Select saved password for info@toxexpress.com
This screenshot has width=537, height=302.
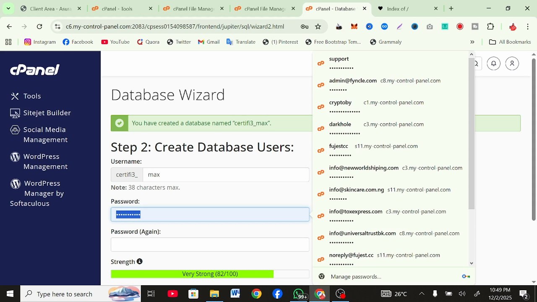tap(391, 216)
